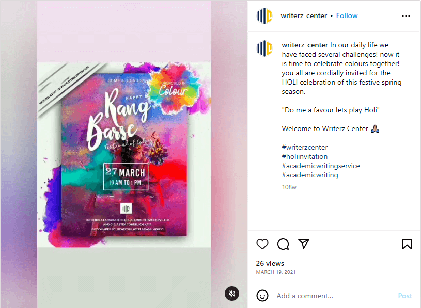Open more options three-dots menu
The width and height of the screenshot is (421, 308).
(x=406, y=16)
